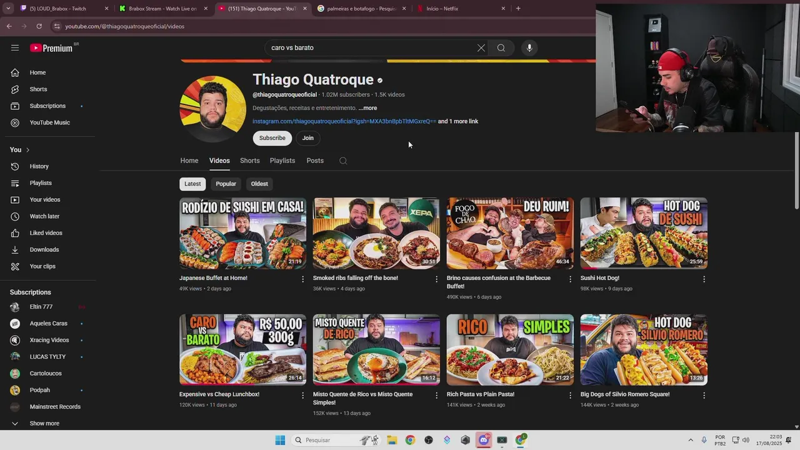Switch to Netflix browser tab
This screenshot has width=800, height=450.
[461, 9]
